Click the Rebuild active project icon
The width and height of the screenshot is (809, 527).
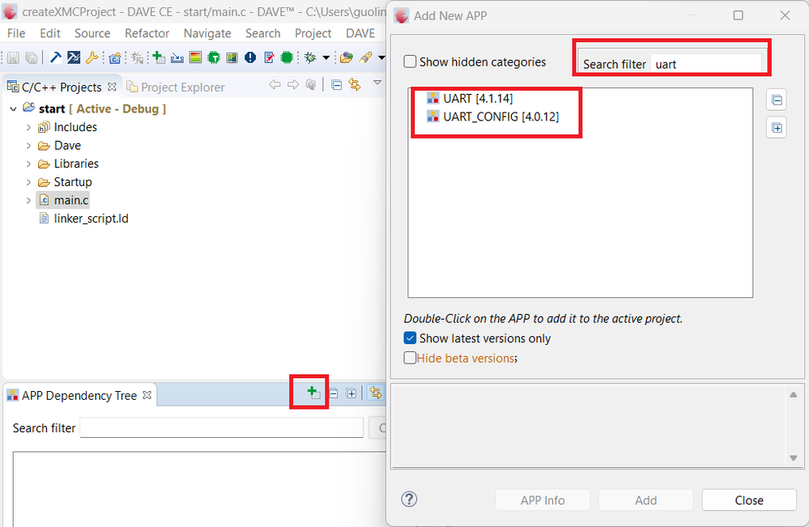pyautogui.click(x=74, y=57)
